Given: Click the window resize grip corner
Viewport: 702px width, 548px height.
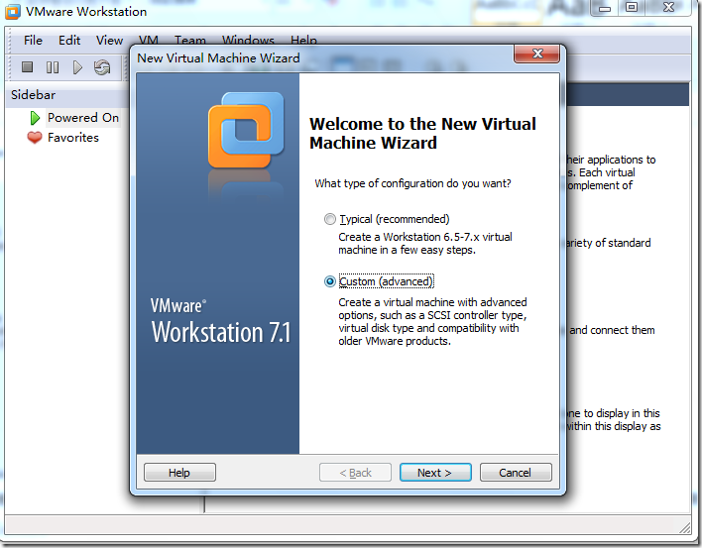Looking at the screenshot, I should pos(685,527).
